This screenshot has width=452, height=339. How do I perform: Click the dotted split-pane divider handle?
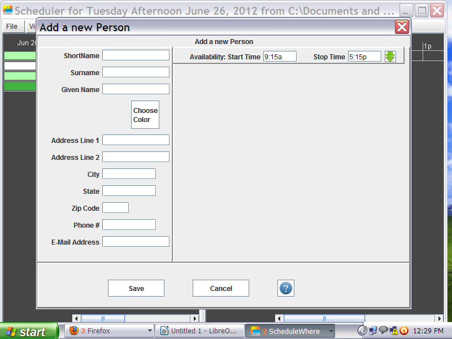click(202, 316)
